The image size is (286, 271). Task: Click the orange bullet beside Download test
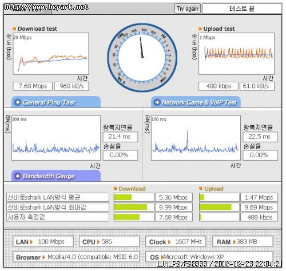14,29
